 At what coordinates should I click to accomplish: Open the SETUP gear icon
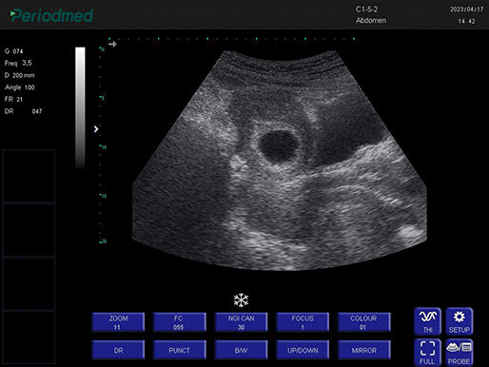point(460,321)
